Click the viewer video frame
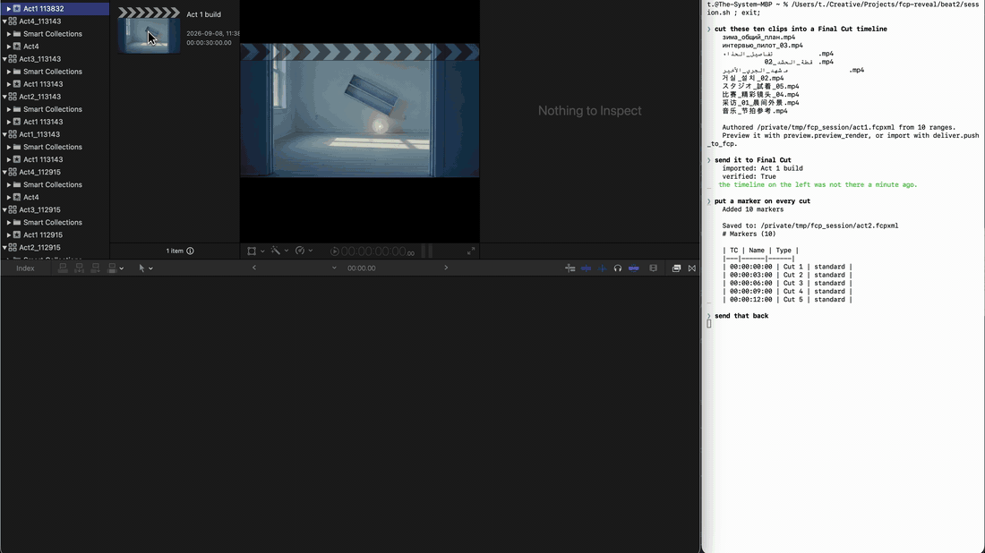985x553 pixels. pyautogui.click(x=359, y=110)
